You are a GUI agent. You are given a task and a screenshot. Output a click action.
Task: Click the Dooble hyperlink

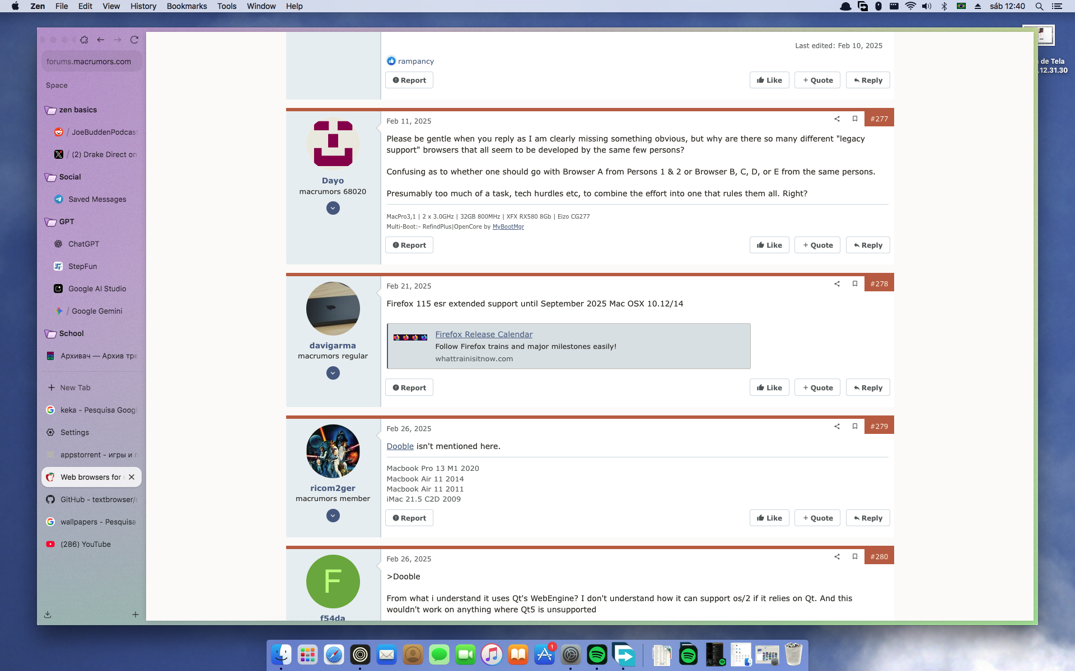(x=400, y=446)
